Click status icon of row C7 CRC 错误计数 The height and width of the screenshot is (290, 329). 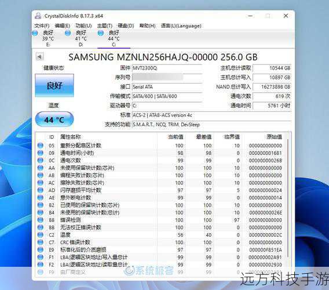pyautogui.click(x=41, y=242)
